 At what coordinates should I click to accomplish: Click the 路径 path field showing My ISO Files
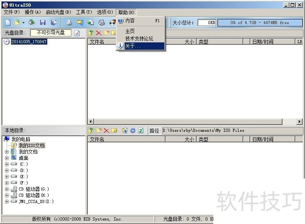coord(232,131)
